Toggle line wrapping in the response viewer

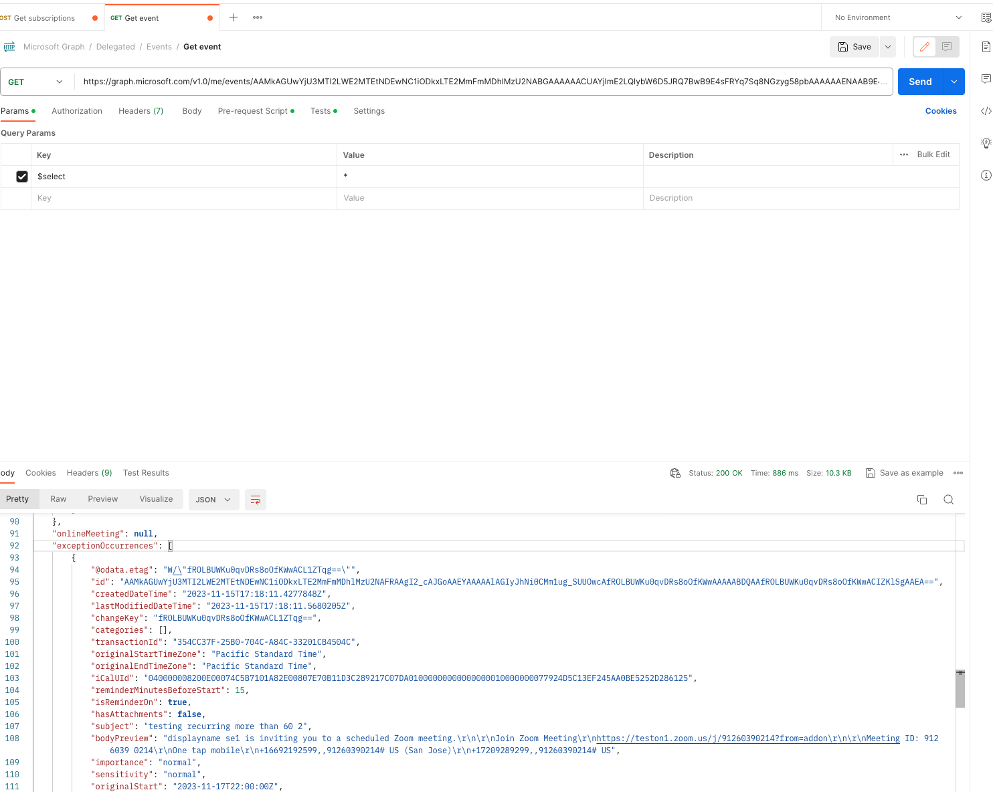click(x=255, y=500)
